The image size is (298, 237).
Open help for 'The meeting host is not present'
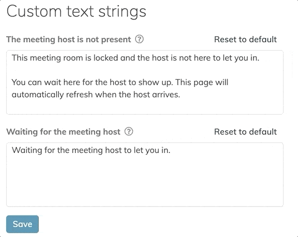pyautogui.click(x=140, y=39)
